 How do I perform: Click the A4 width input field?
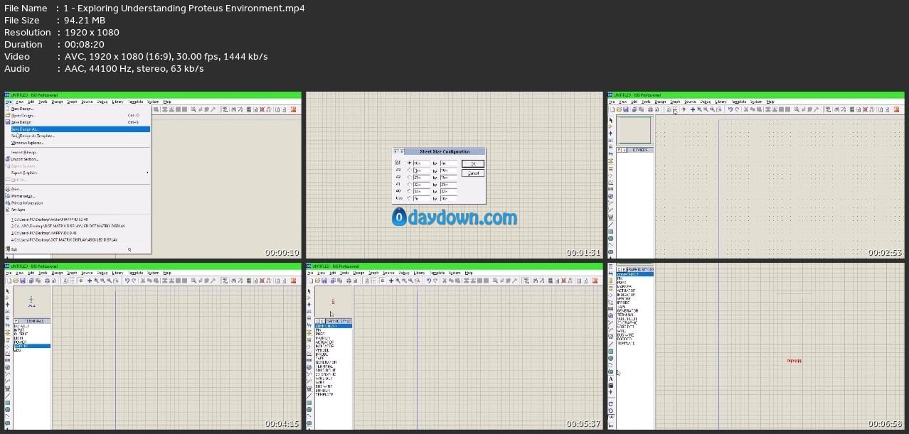point(422,163)
